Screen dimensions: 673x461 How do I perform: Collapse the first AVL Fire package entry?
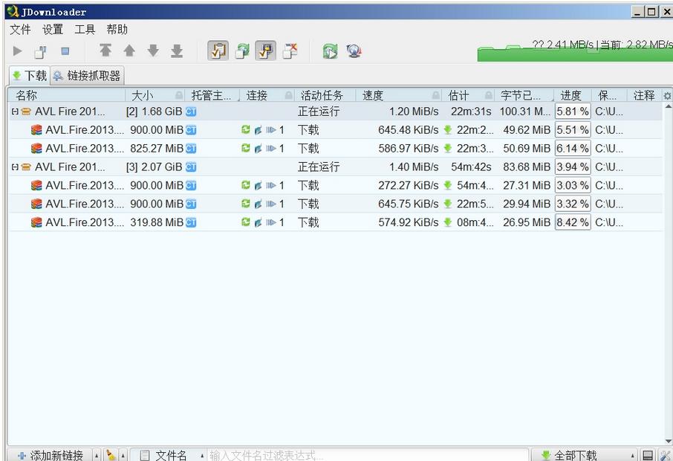click(x=15, y=112)
